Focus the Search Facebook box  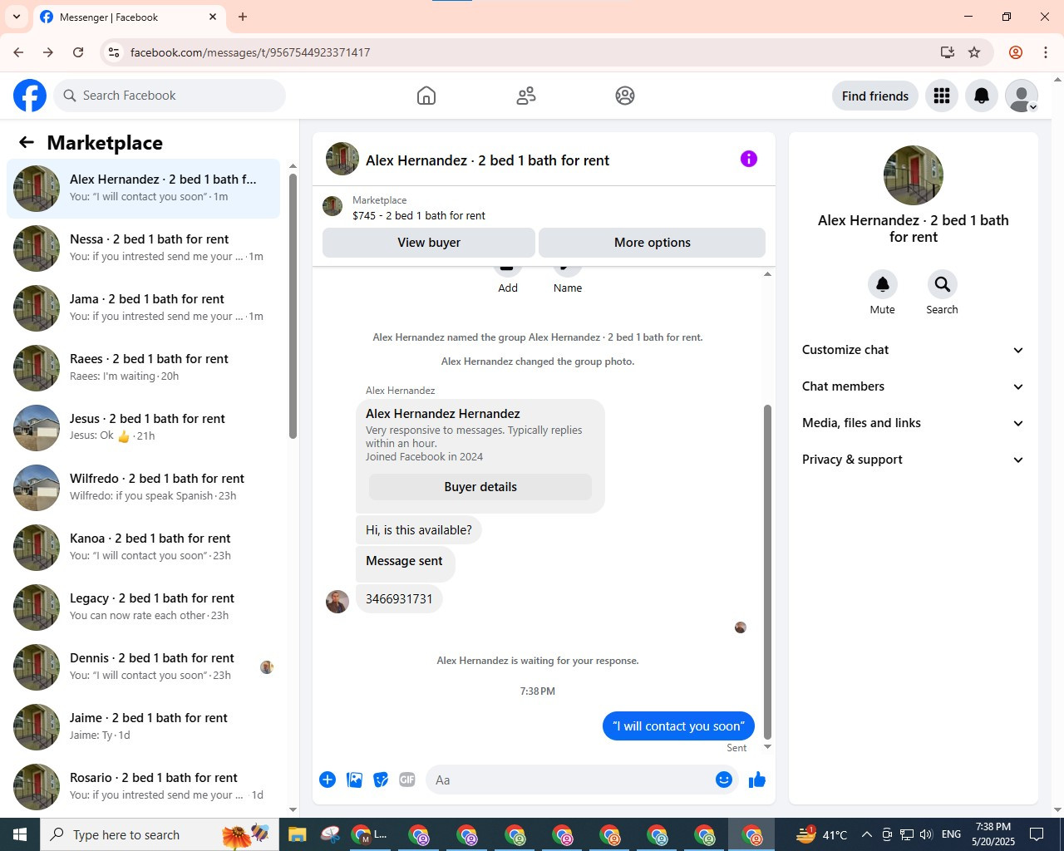[x=170, y=96]
